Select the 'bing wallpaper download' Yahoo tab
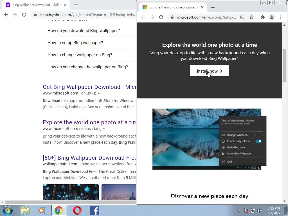Image resolution: width=288 pixels, height=216 pixels. 36,5
